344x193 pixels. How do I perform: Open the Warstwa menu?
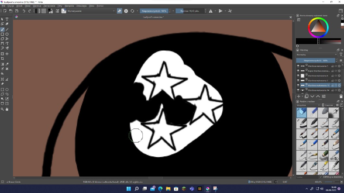click(37, 6)
